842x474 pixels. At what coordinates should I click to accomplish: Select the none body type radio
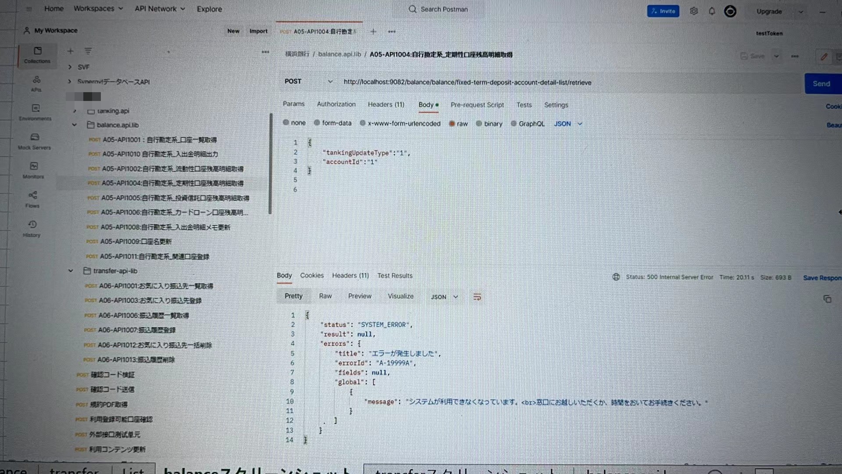click(x=286, y=122)
